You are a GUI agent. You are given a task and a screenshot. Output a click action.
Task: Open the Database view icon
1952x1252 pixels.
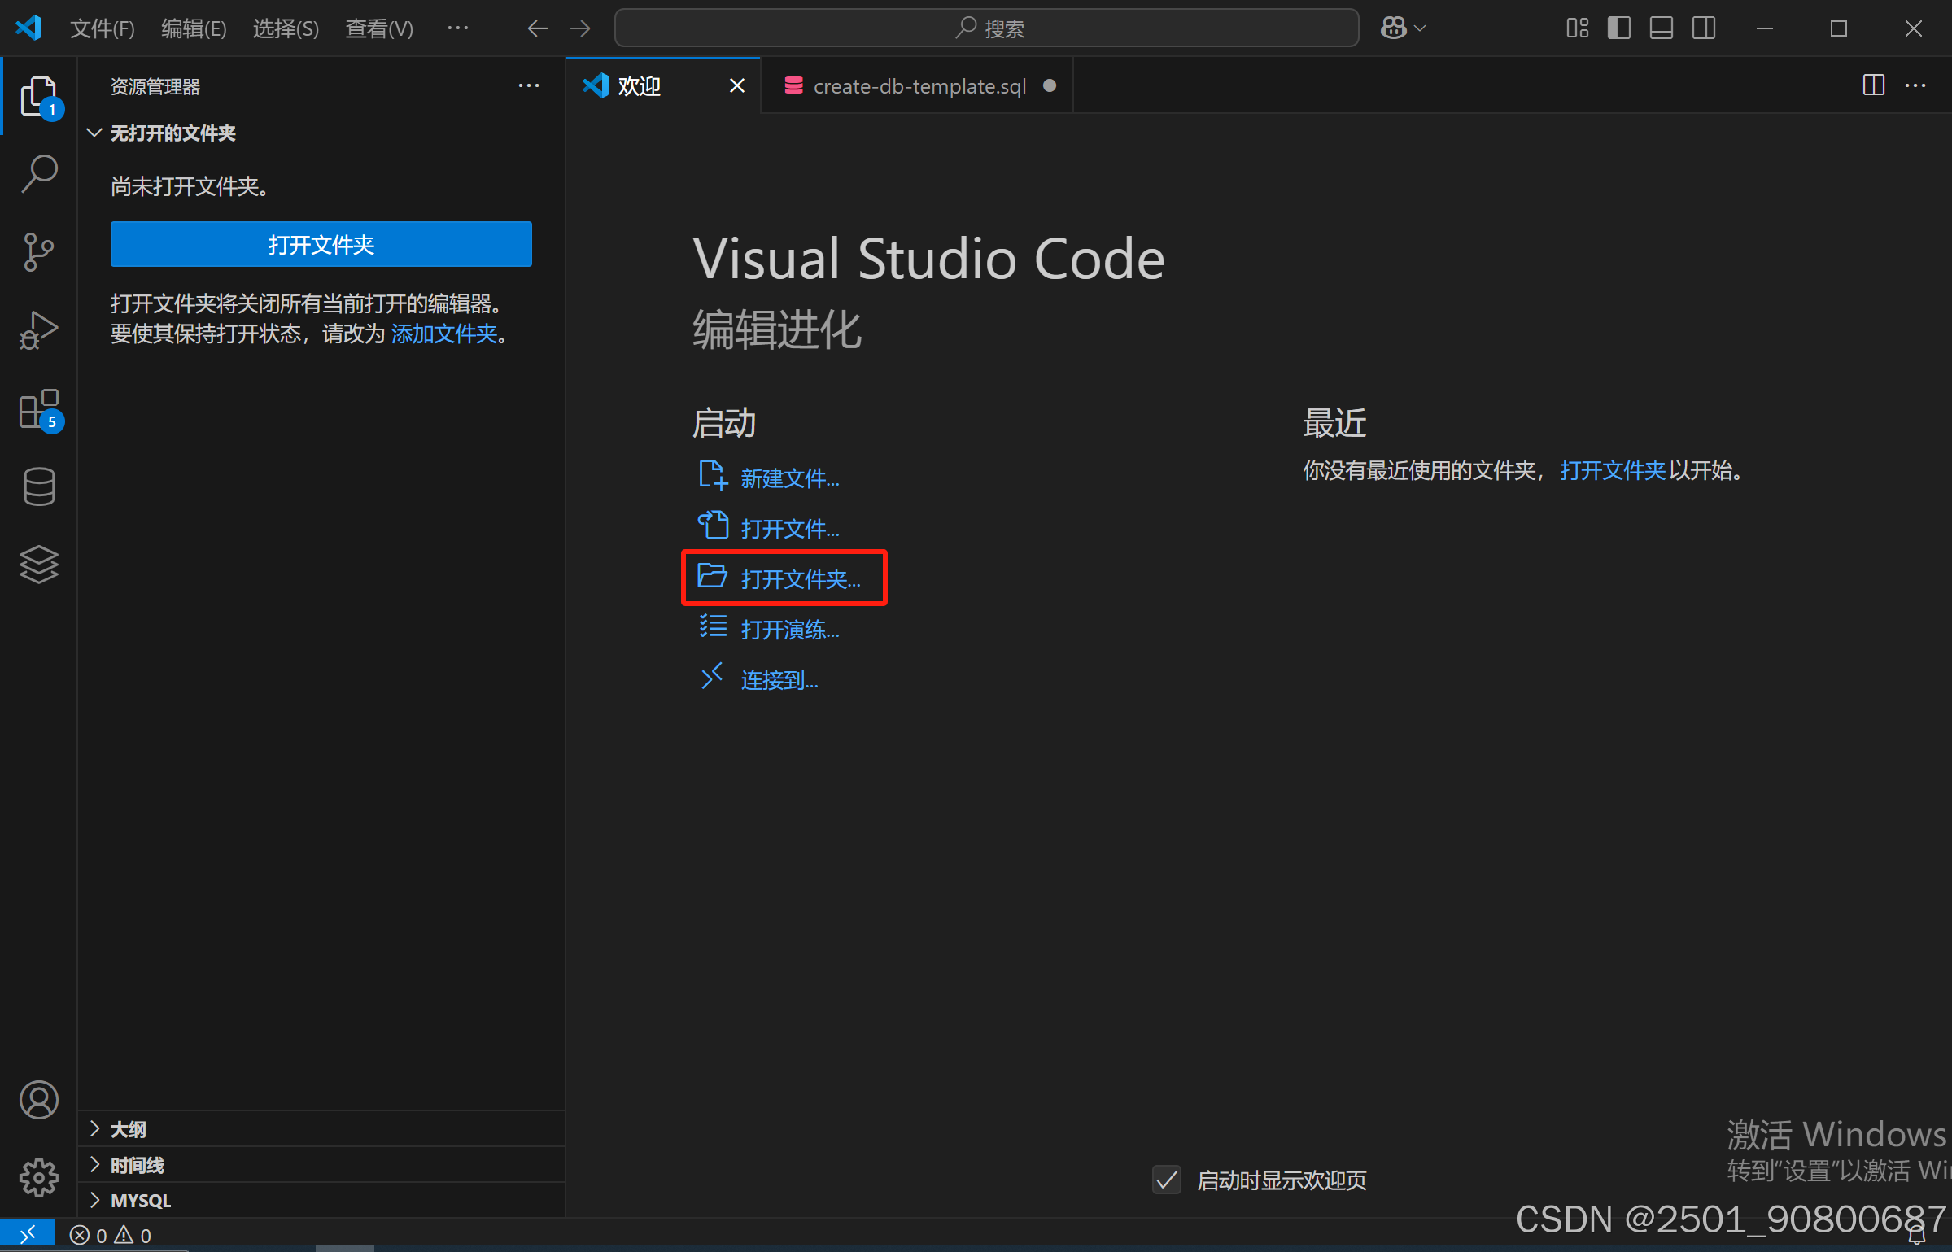(x=38, y=486)
